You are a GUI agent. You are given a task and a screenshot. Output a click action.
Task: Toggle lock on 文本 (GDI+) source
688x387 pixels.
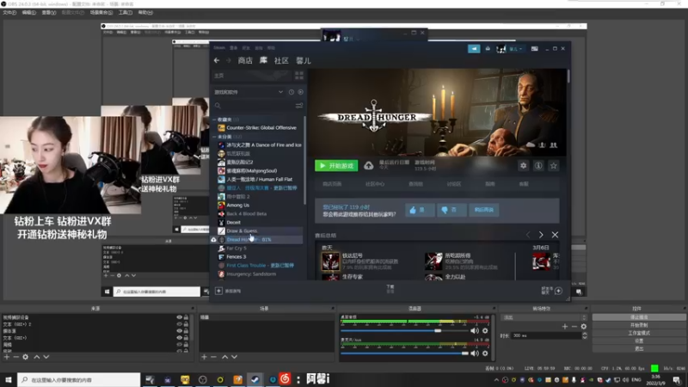pyautogui.click(x=186, y=338)
